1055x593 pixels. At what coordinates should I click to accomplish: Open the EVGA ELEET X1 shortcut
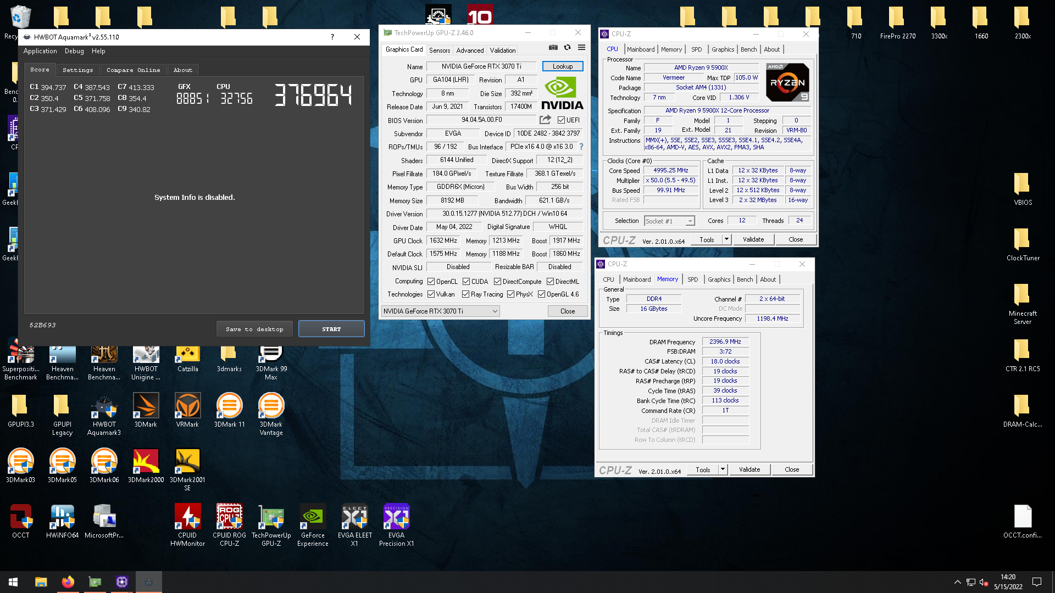coord(354,525)
